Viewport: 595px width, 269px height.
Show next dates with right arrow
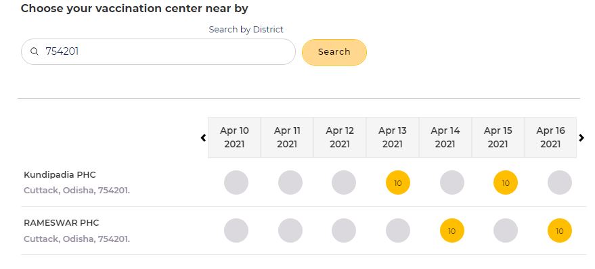pos(581,138)
